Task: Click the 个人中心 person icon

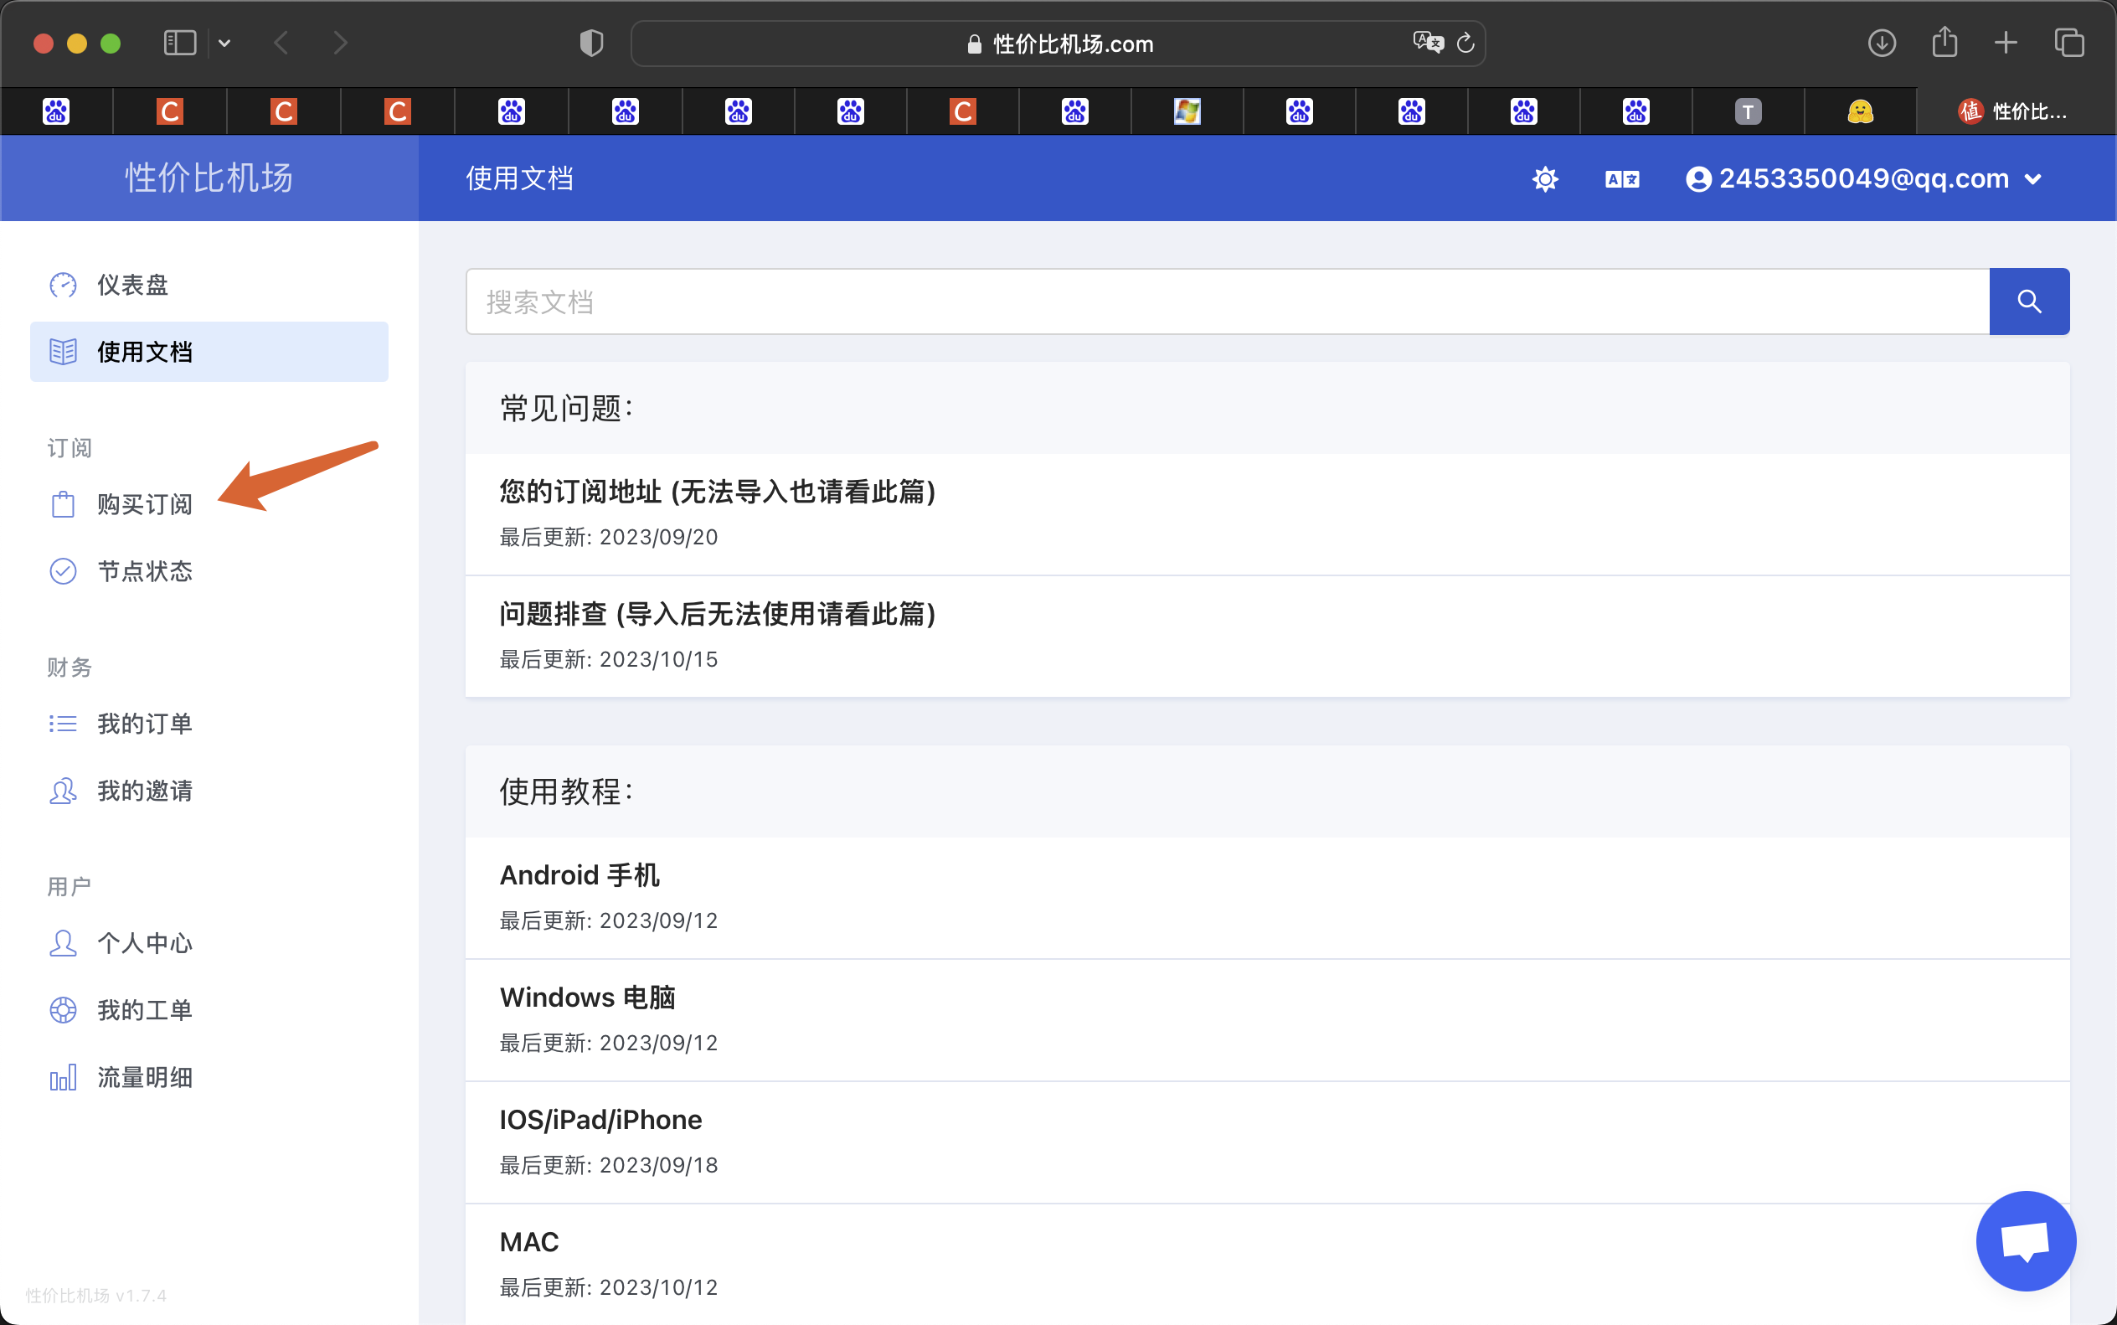Action: 63,943
